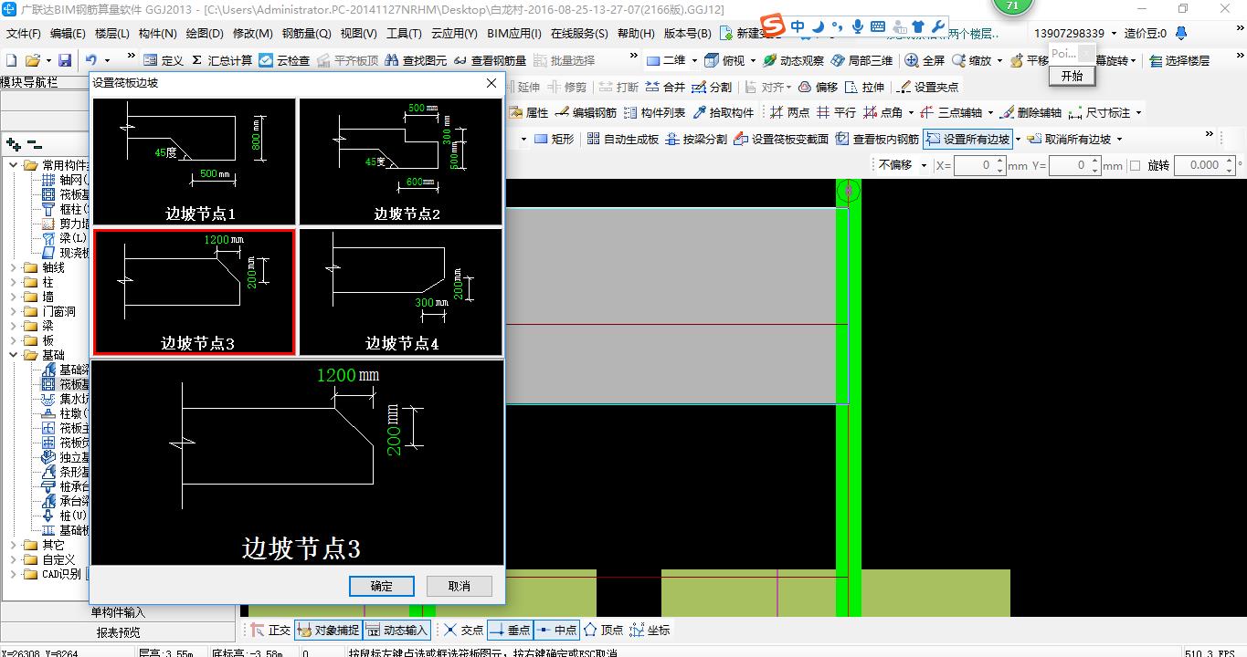Open the 文件(F) menu
Image resolution: width=1247 pixels, height=657 pixels.
coord(23,34)
